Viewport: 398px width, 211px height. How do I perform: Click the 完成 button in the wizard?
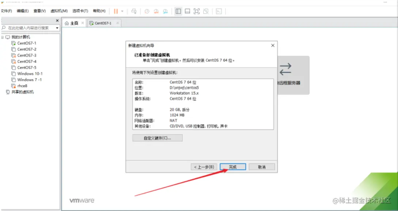(232, 167)
